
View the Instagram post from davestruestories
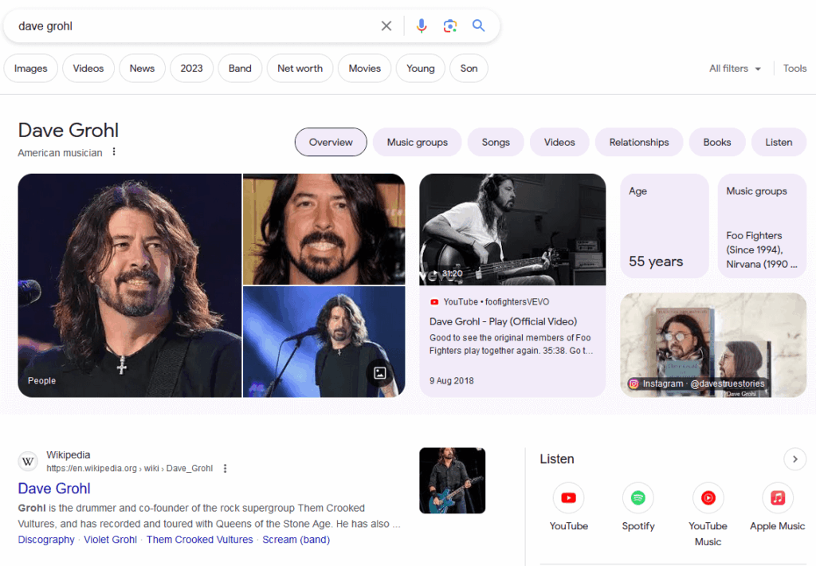tap(712, 344)
